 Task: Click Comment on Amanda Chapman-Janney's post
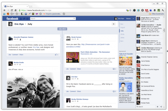pos(15,55)
